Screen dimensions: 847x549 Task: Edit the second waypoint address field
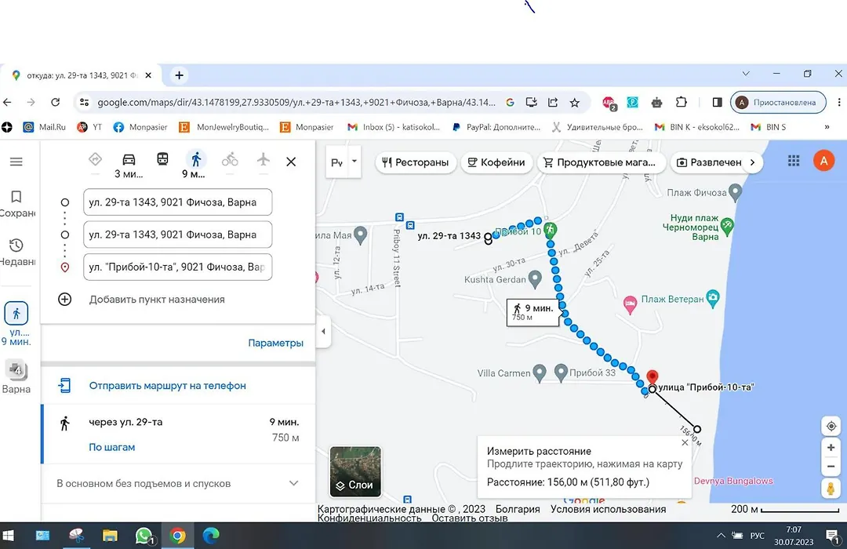(x=178, y=235)
